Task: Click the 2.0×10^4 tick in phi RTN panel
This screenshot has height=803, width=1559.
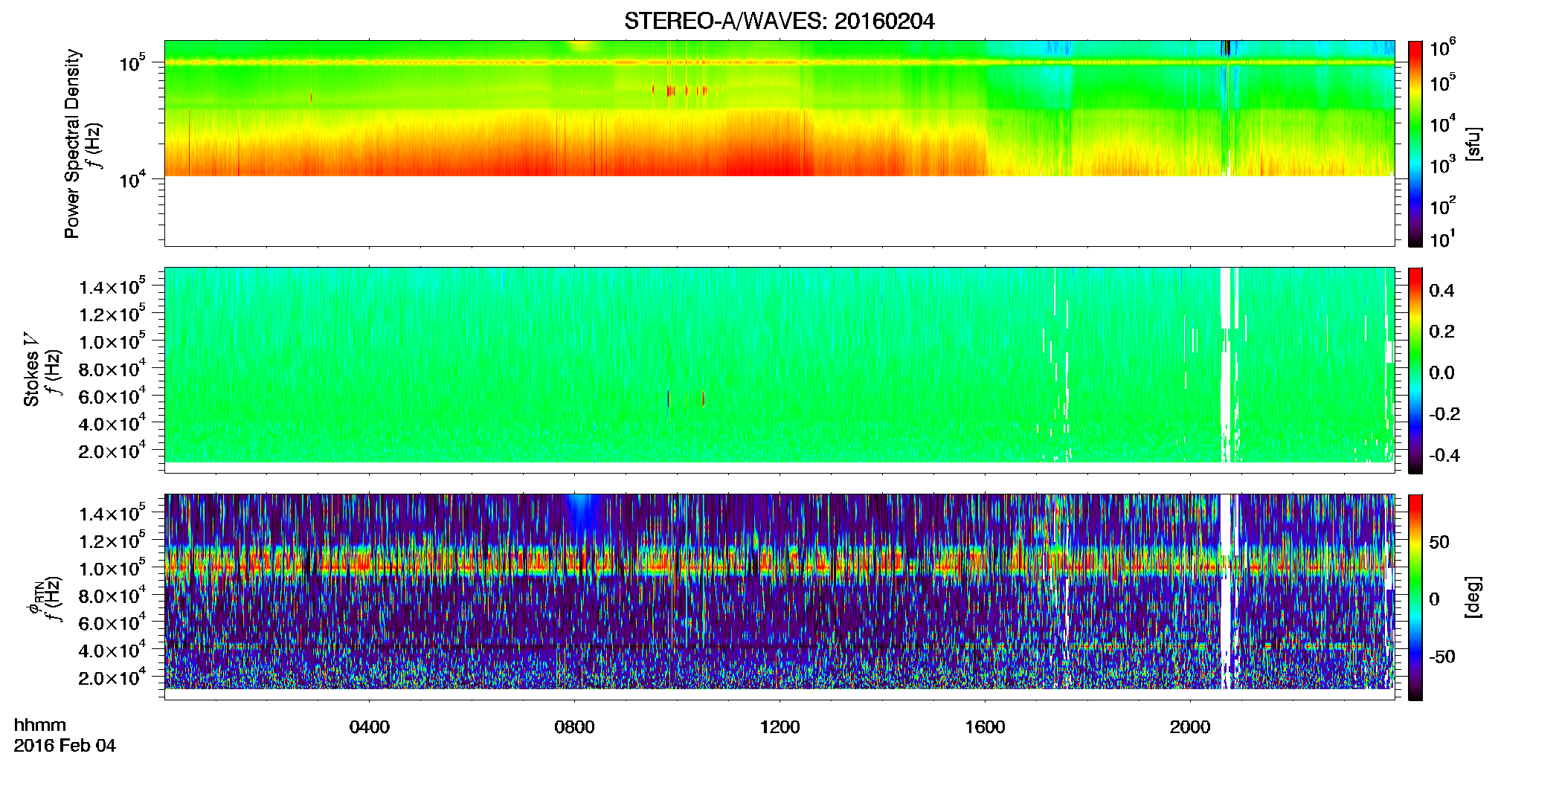Action: pos(112,677)
